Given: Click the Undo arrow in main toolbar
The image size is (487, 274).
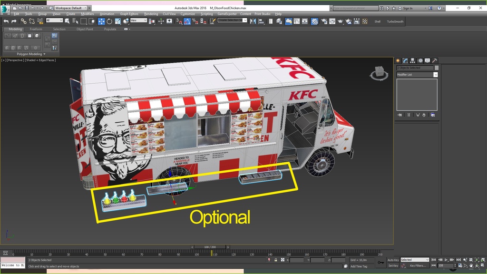Looking at the screenshot, I should click(6, 21).
